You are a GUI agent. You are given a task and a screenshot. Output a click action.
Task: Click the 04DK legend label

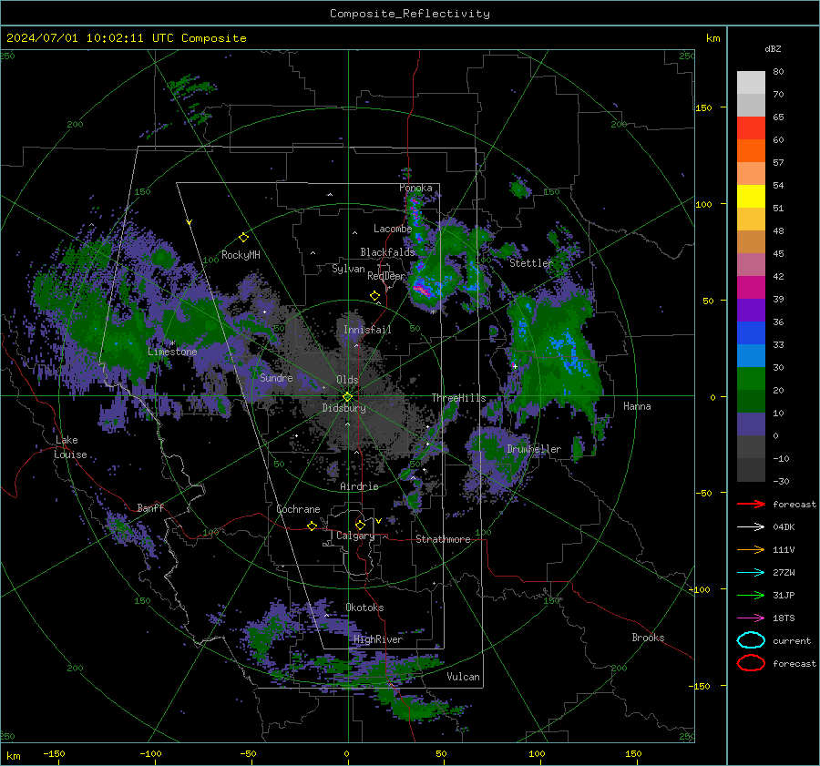coord(784,527)
